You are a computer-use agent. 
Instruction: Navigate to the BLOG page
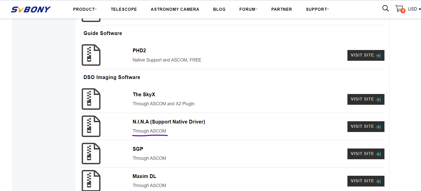219,9
